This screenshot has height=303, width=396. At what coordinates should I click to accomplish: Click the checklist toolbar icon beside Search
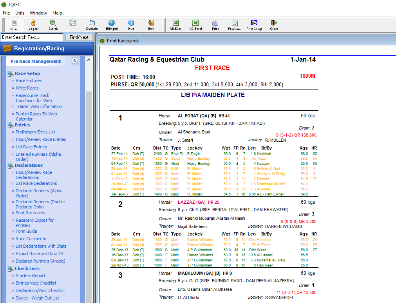coord(72,23)
